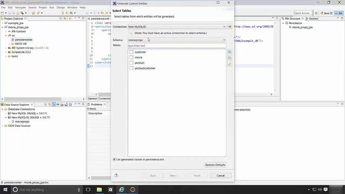Click the tables filter text field

(177, 46)
